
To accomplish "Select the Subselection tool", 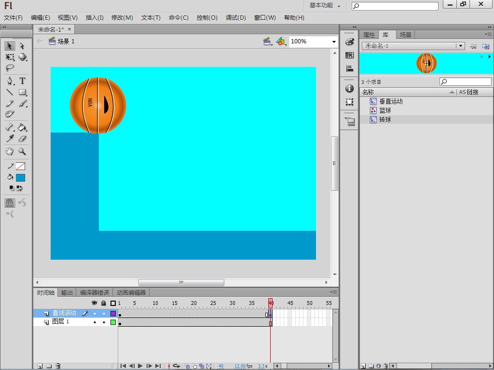I will click(22, 46).
